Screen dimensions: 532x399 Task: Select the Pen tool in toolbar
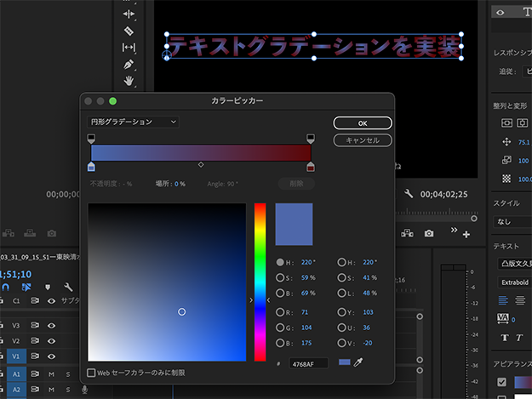point(129,64)
